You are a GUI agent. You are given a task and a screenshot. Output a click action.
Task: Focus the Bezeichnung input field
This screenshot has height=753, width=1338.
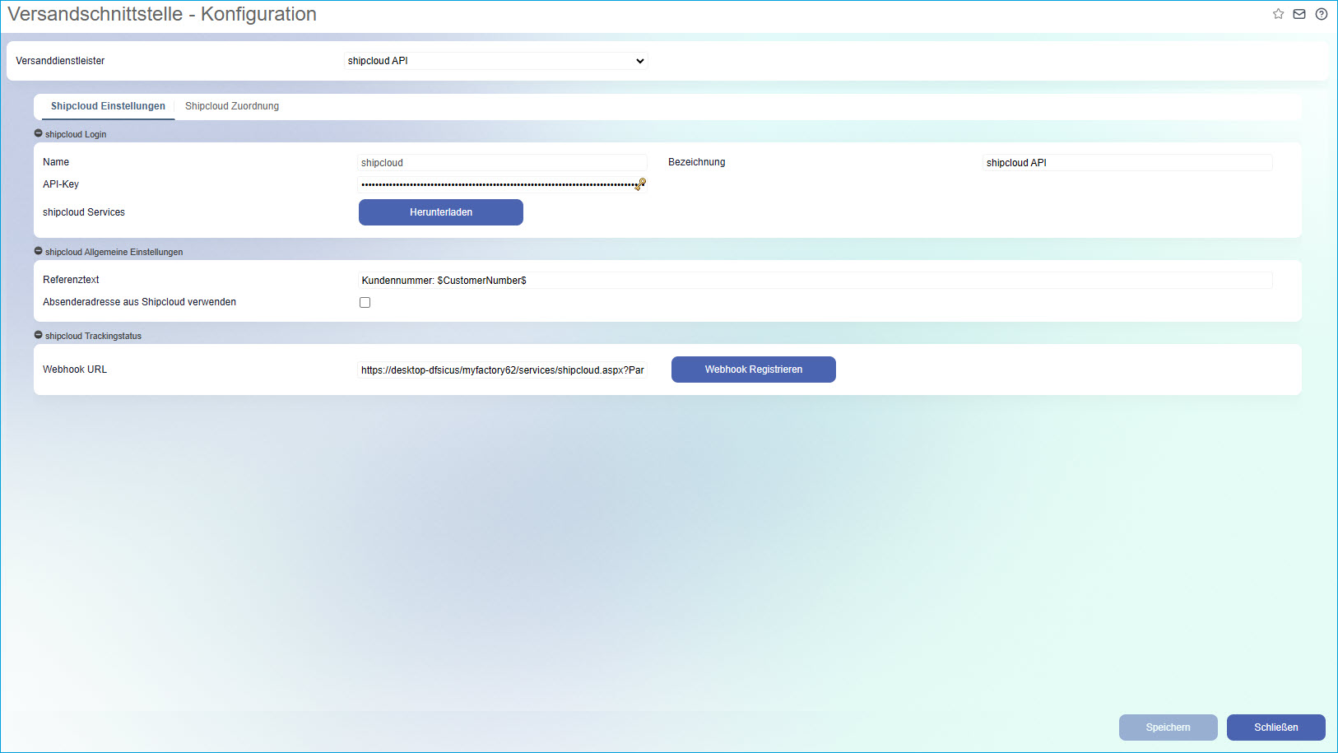tap(1128, 163)
